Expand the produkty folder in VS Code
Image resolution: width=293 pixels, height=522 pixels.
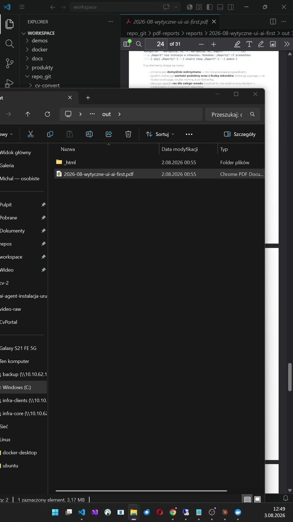[42, 67]
